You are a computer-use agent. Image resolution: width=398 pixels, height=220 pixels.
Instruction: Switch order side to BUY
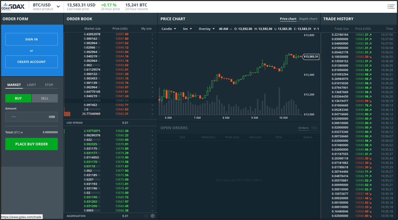(x=18, y=98)
